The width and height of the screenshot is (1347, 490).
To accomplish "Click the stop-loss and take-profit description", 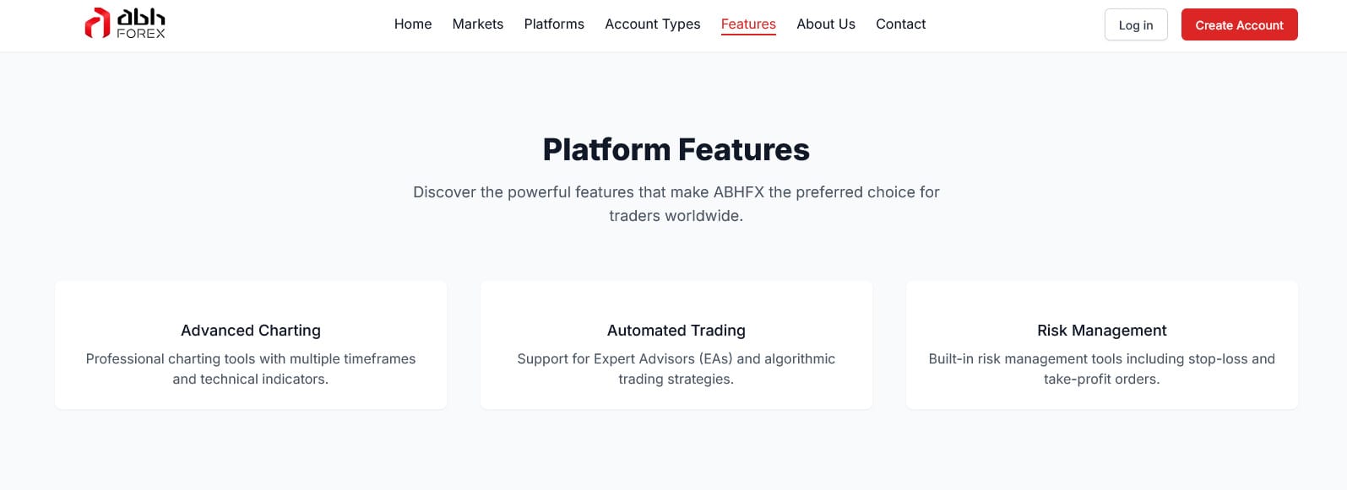I will (x=1101, y=369).
